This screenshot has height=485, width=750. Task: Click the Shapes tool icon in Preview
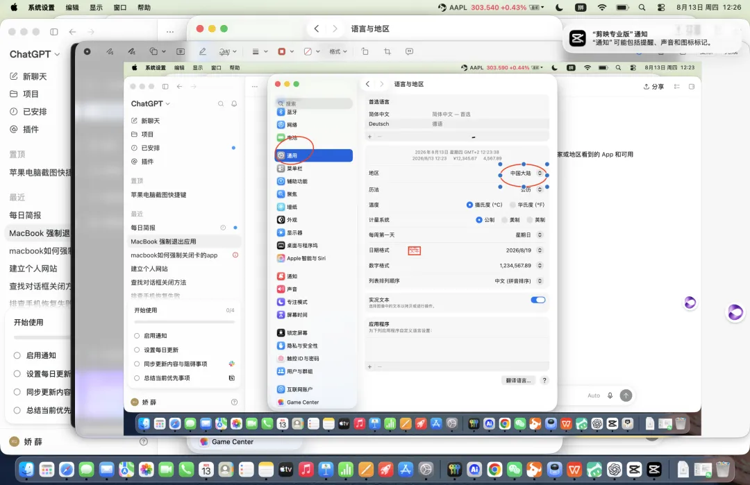[153, 51]
